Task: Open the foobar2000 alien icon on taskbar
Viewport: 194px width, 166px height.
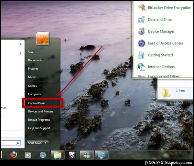Action: [72, 155]
